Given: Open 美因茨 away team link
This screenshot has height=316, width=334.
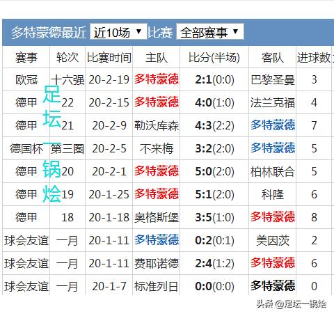Looking at the screenshot, I should click(273, 240).
